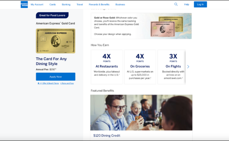Open the search magnifier icon

click(x=176, y=4)
